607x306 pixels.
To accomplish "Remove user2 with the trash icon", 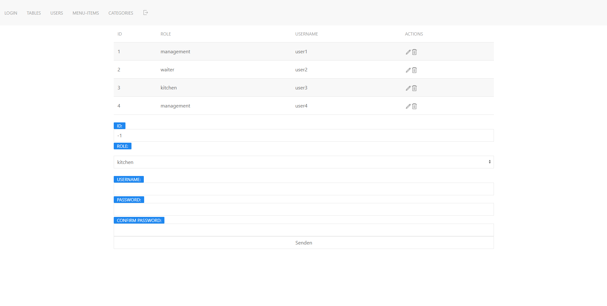I will (x=414, y=70).
